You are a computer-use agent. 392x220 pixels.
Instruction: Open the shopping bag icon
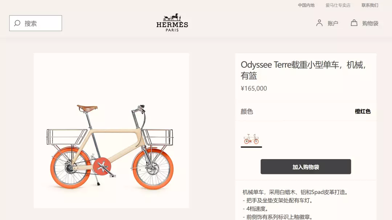pyautogui.click(x=354, y=23)
